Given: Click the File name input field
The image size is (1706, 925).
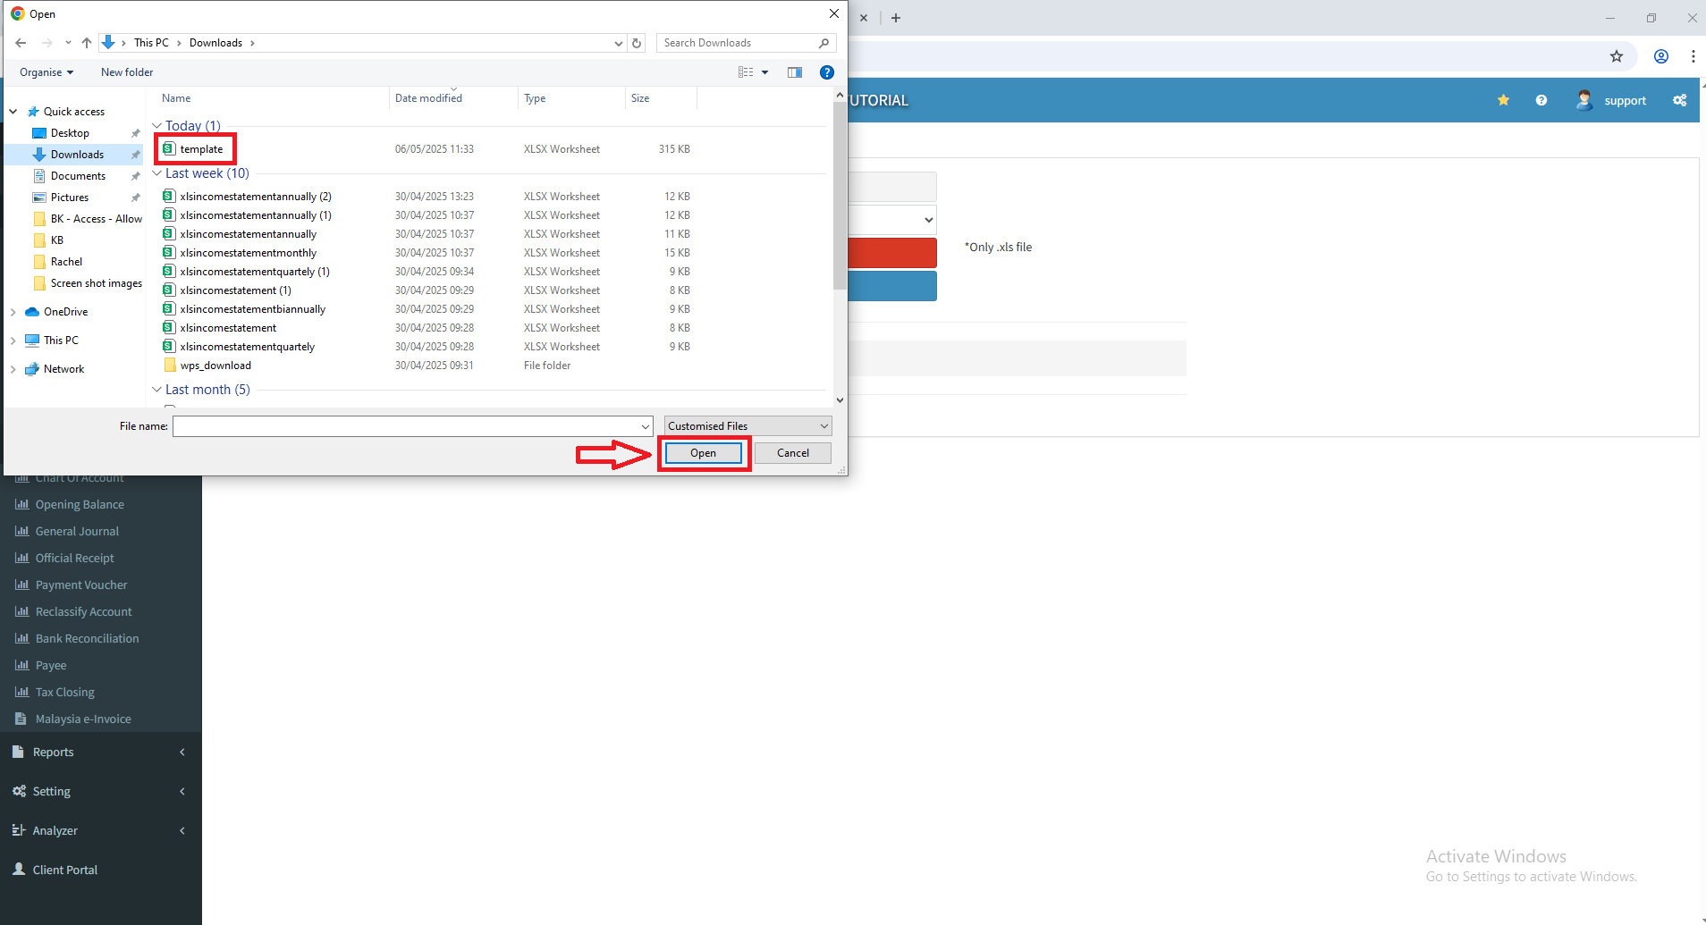Looking at the screenshot, I should coord(407,426).
